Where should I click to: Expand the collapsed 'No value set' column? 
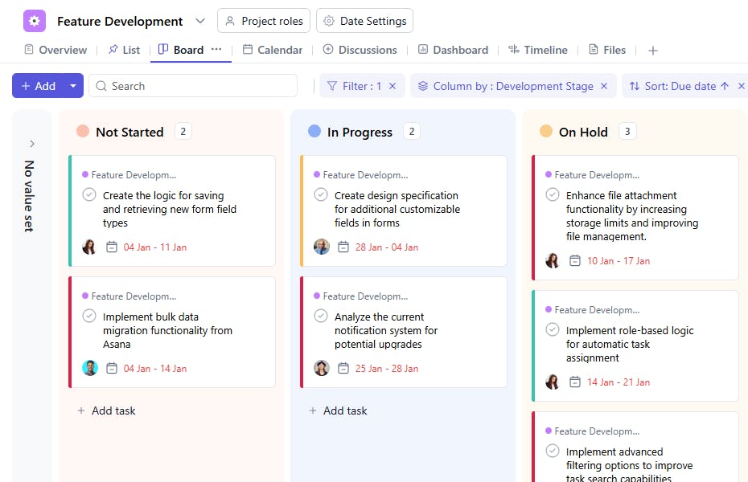pos(32,144)
